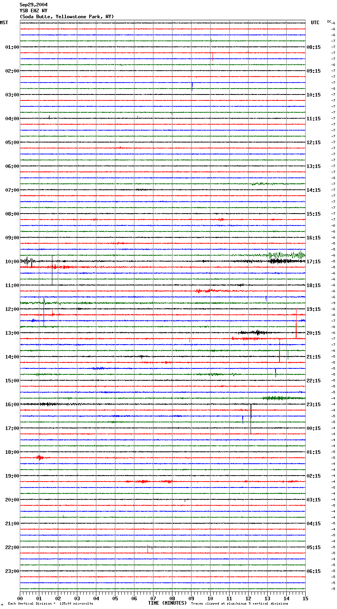Select the 10:00 MST row label
337x609 pixels.
pyautogui.click(x=12, y=262)
